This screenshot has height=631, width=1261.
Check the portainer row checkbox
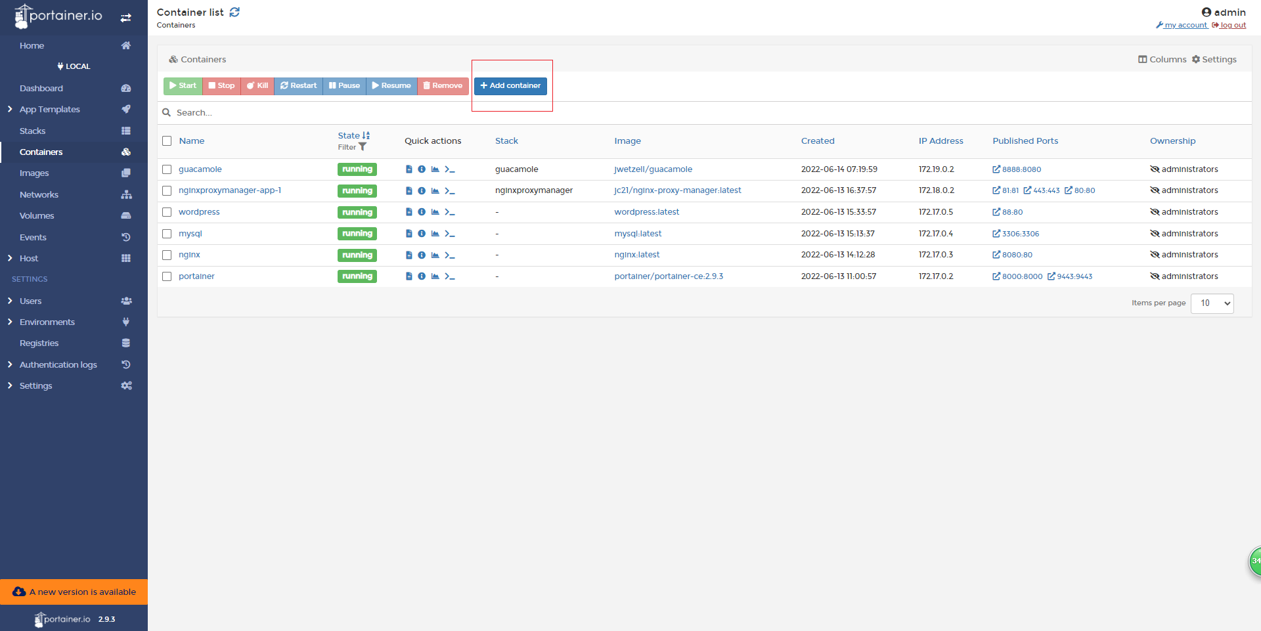[167, 276]
